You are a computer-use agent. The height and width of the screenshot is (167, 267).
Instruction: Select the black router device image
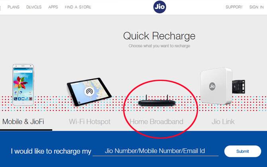coord(157,101)
